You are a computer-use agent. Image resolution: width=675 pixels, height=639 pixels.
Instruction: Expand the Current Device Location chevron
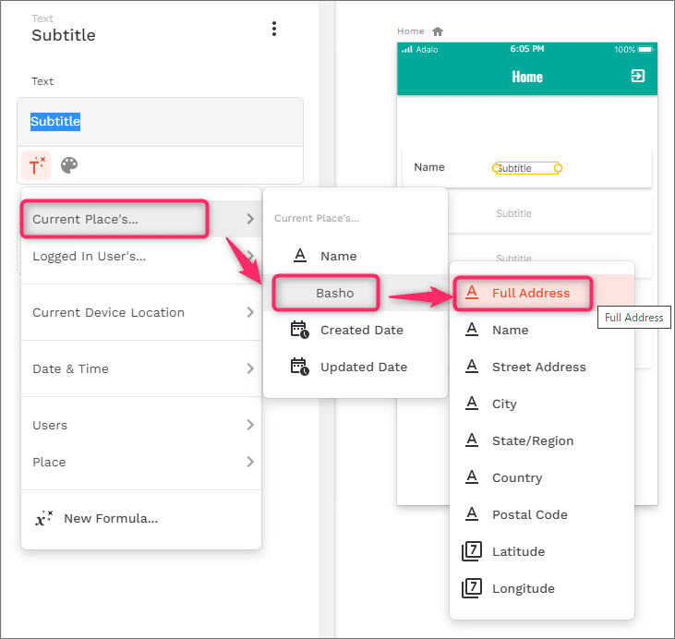click(x=250, y=312)
